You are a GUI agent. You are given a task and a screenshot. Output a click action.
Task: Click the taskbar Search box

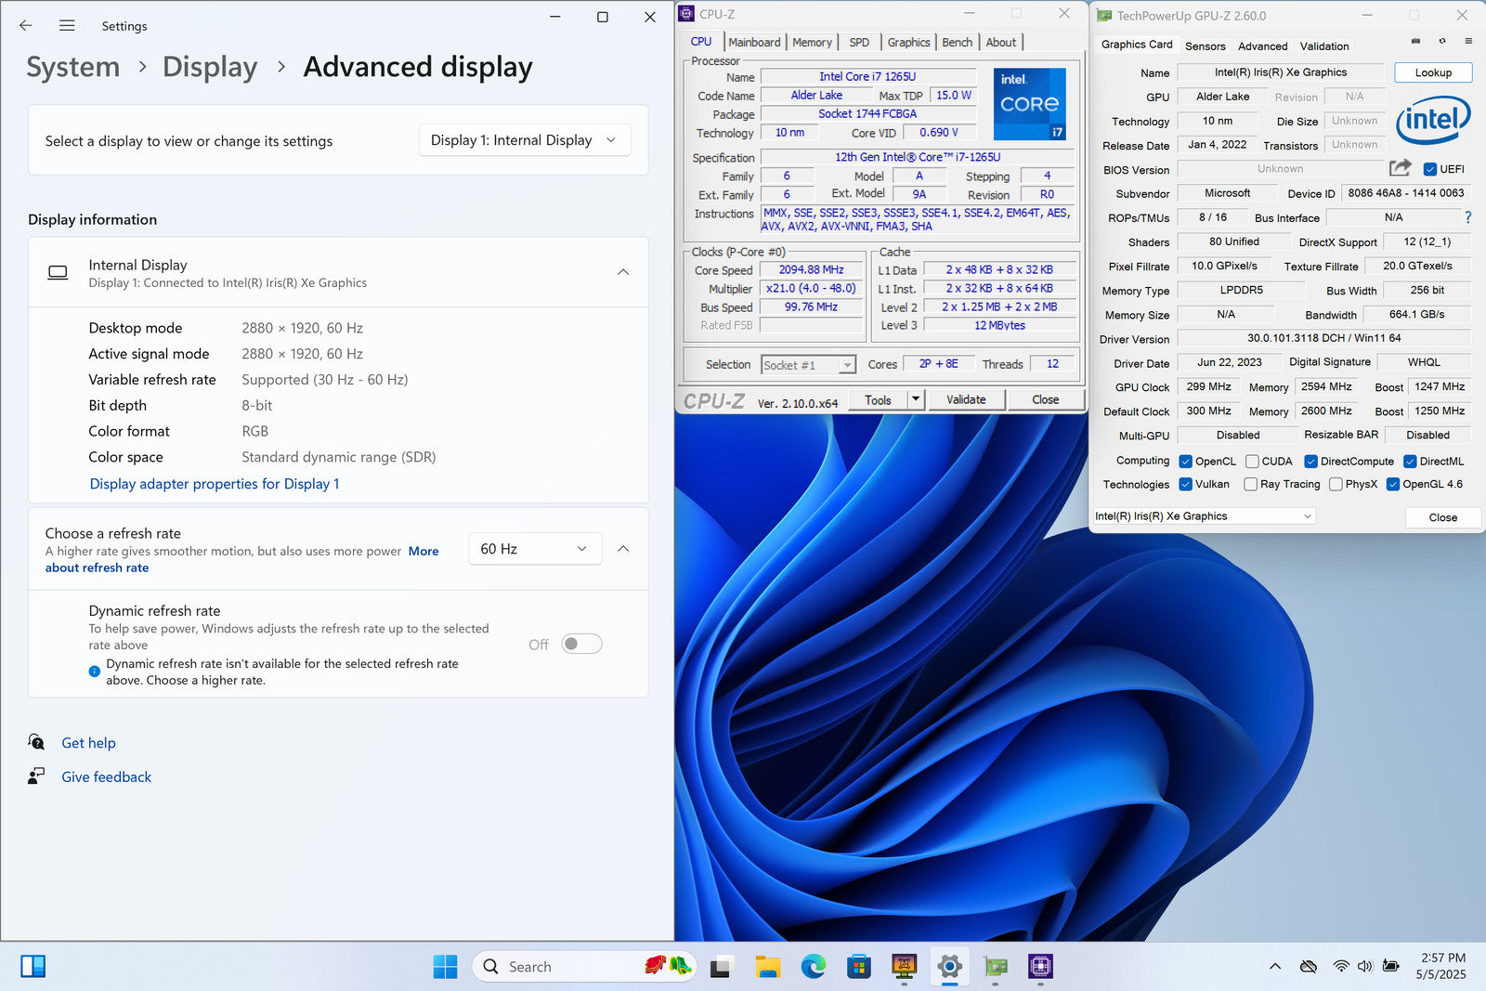point(584,967)
